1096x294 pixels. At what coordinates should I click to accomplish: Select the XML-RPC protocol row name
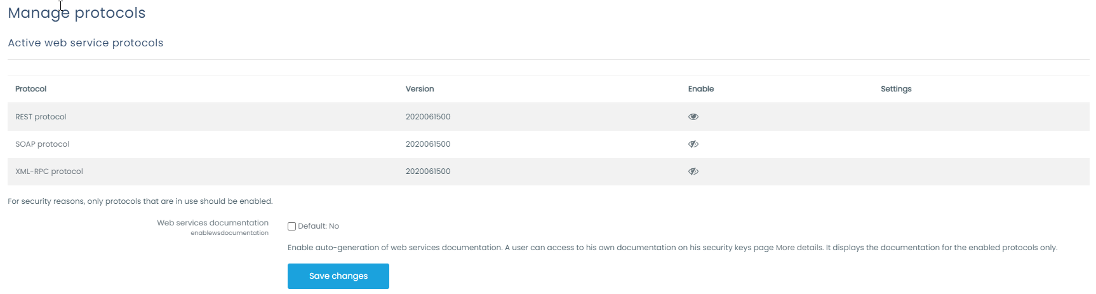49,171
